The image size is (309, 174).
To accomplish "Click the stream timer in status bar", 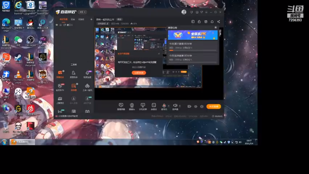I will tap(217, 116).
